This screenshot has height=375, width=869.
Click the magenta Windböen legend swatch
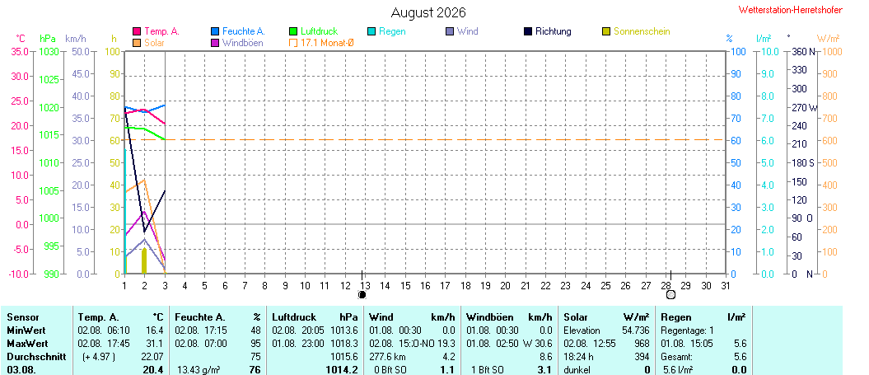(215, 43)
